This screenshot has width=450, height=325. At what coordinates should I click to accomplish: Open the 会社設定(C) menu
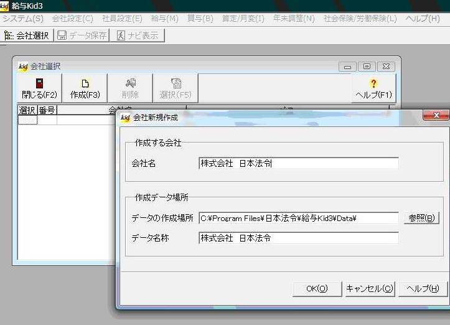click(x=73, y=19)
